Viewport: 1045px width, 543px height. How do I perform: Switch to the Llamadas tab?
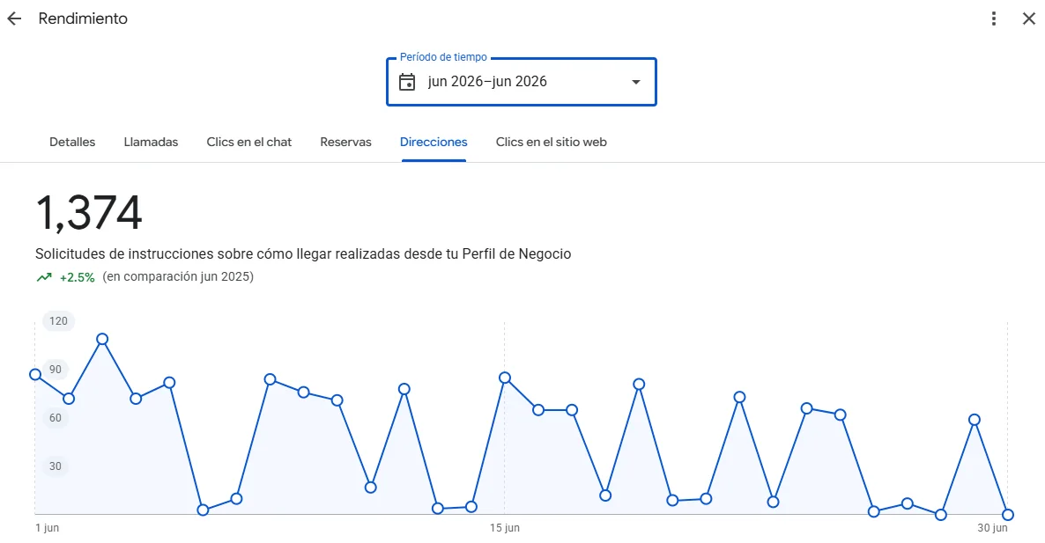click(x=151, y=142)
